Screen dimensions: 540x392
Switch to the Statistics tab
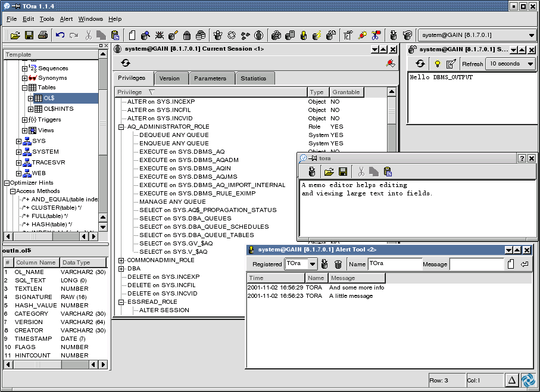pyautogui.click(x=255, y=79)
